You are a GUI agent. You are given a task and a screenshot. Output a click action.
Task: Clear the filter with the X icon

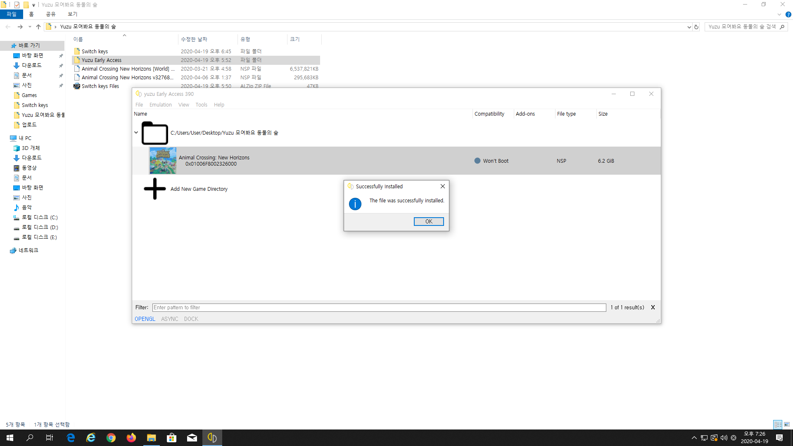point(653,308)
